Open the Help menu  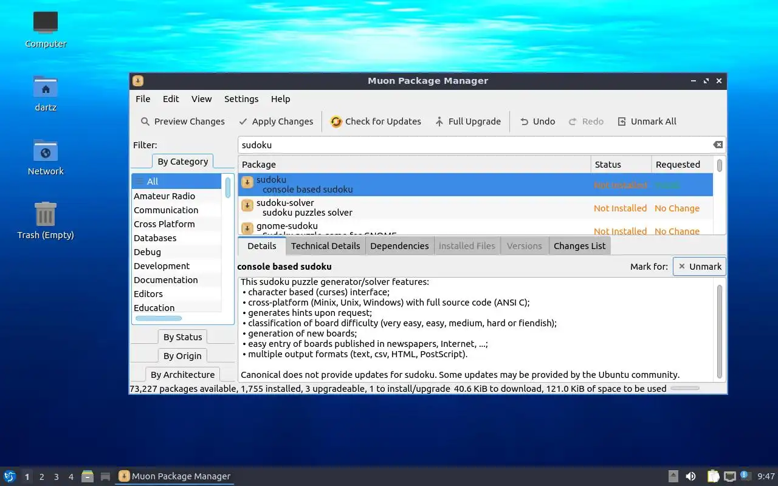(x=280, y=99)
